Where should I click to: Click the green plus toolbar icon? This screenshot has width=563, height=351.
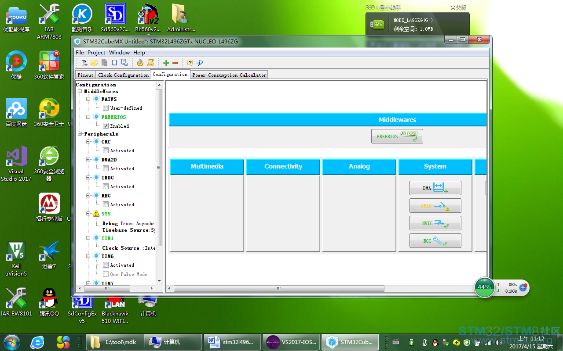coord(166,63)
